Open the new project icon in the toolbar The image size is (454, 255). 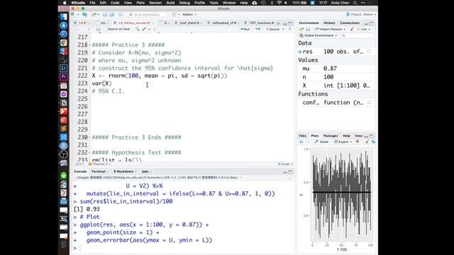point(84,14)
